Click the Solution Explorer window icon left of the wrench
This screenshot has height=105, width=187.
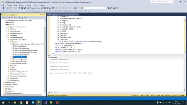point(108,8)
